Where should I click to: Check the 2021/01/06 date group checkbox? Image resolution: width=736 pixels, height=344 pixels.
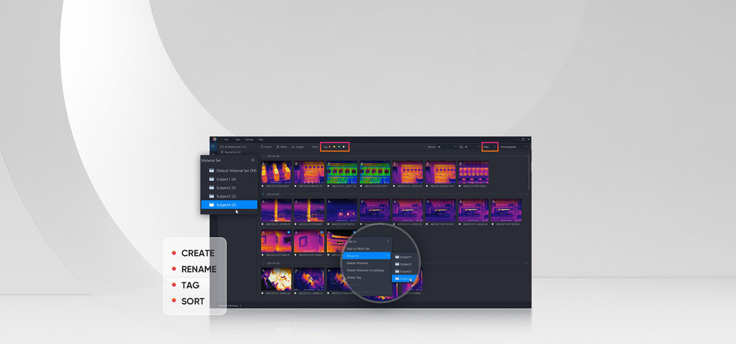(x=263, y=156)
